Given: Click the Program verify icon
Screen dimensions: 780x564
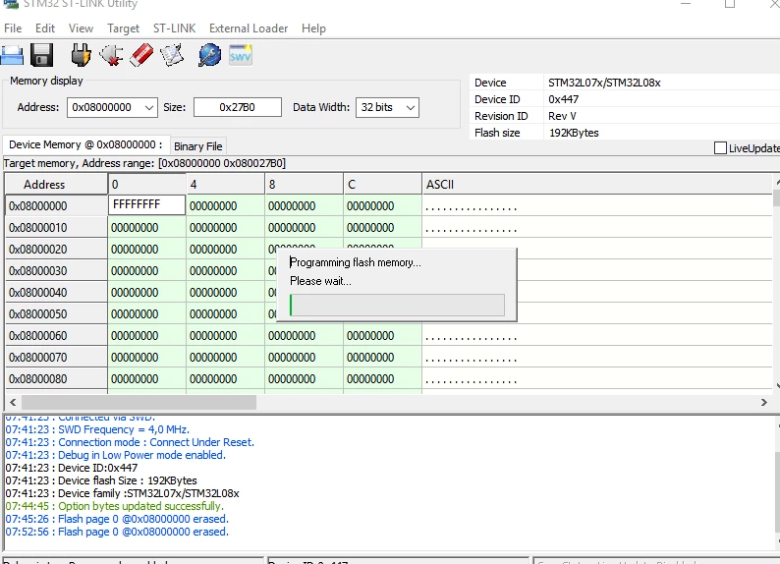Looking at the screenshot, I should (172, 55).
